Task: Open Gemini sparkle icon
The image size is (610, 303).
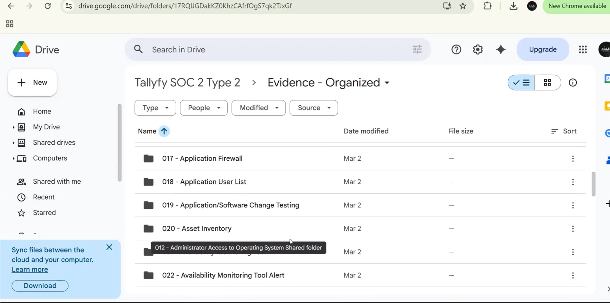Action: coord(501,49)
